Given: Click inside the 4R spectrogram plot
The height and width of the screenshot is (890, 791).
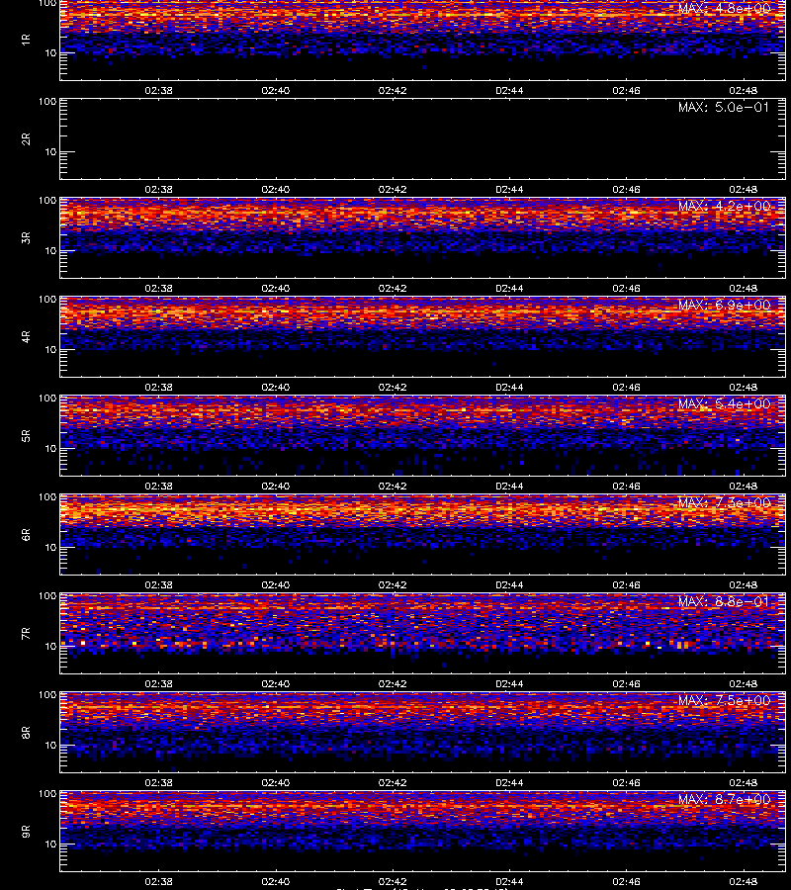Looking at the screenshot, I should click(x=423, y=336).
